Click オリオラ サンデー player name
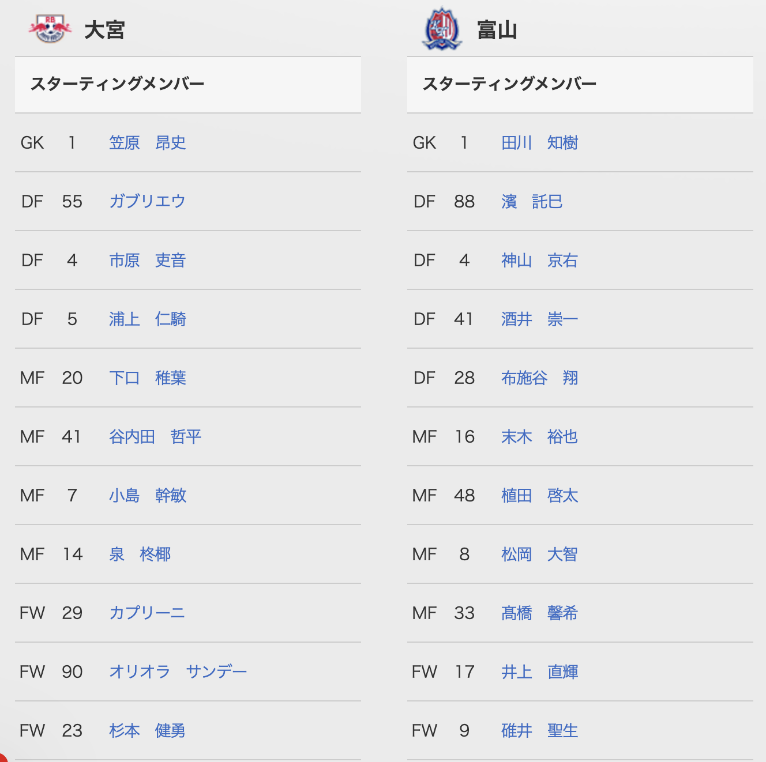 click(x=178, y=672)
